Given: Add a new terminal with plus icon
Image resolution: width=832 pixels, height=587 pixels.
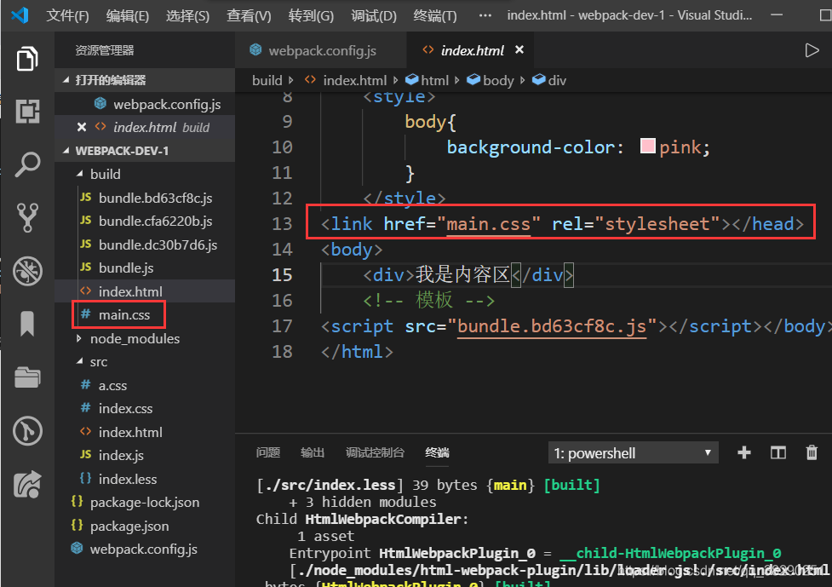Looking at the screenshot, I should pos(744,452).
